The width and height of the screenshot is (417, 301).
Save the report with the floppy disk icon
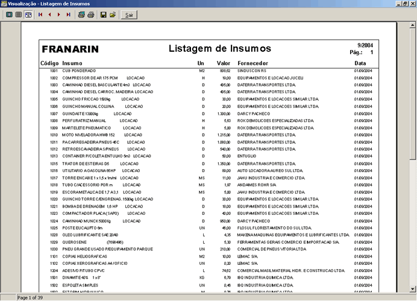(104, 14)
